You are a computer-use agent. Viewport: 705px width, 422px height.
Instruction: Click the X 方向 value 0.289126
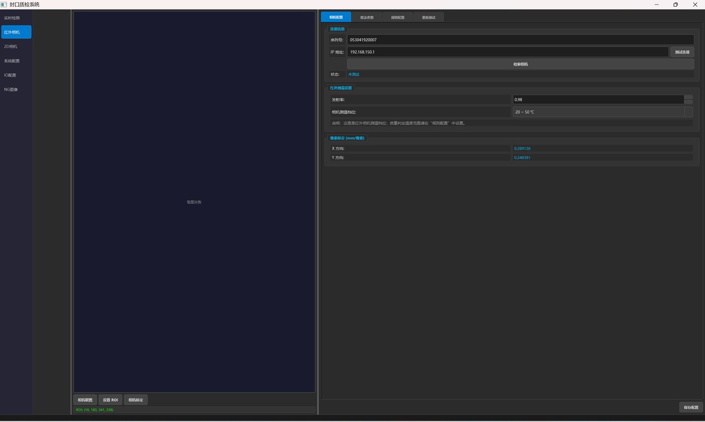click(x=522, y=149)
